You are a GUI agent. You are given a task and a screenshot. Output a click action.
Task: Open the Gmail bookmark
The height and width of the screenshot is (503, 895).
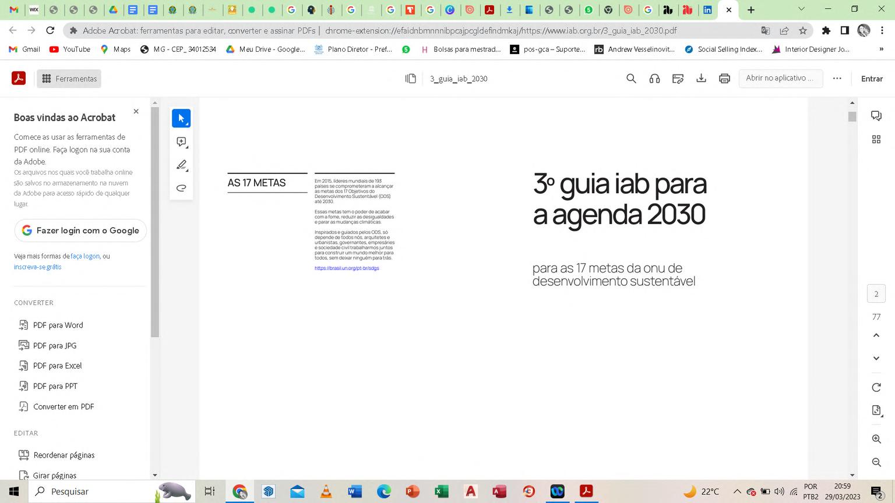pyautogui.click(x=24, y=49)
